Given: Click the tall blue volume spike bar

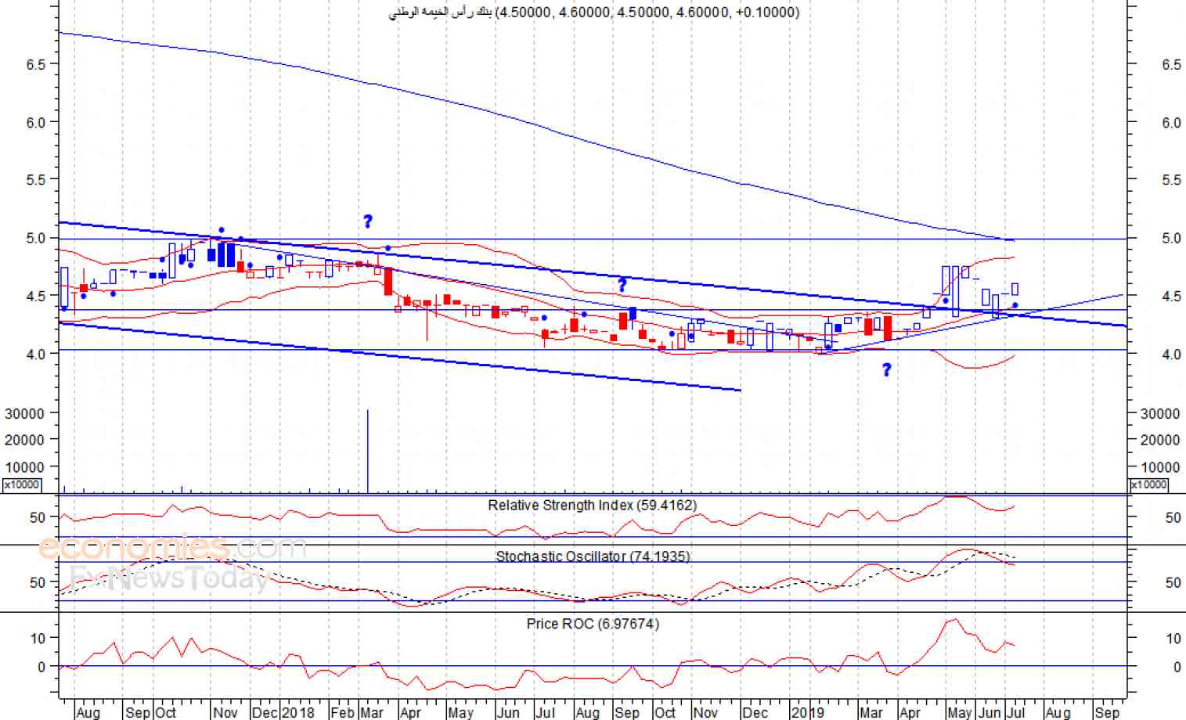Looking at the screenshot, I should point(368,451).
